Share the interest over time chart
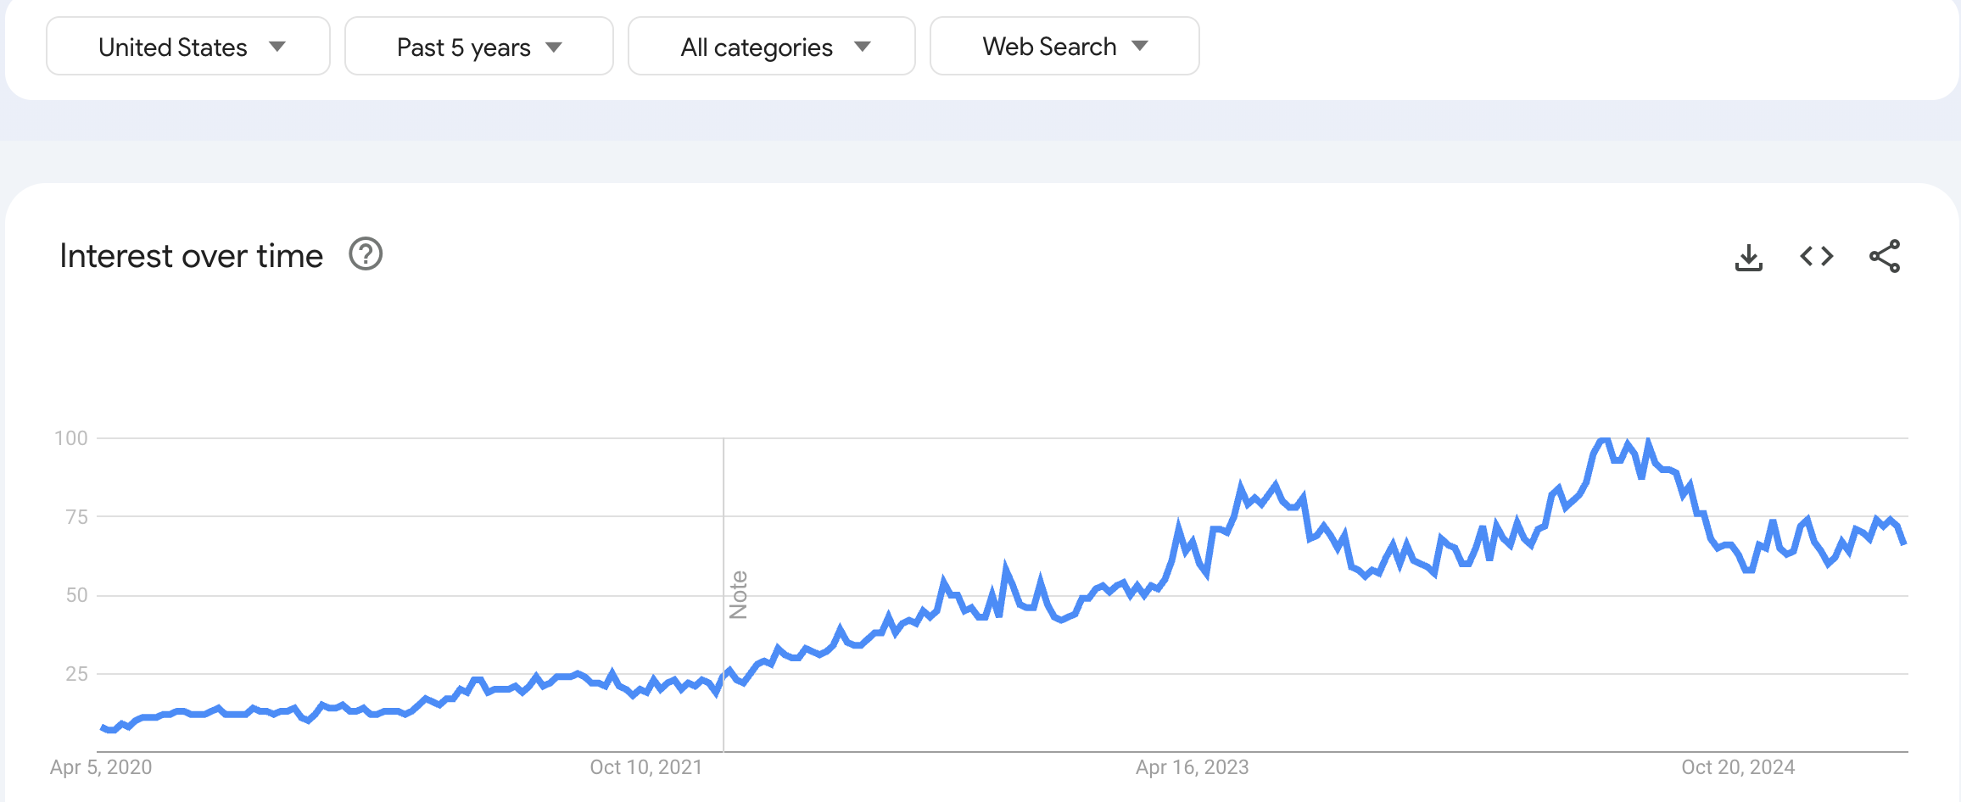Image resolution: width=1961 pixels, height=802 pixels. click(x=1884, y=257)
